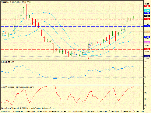Image resolution: width=151 pixels, height=113 pixels.
Task: Click the 25 Jan 12:00 time label
Action: coord(30,111)
